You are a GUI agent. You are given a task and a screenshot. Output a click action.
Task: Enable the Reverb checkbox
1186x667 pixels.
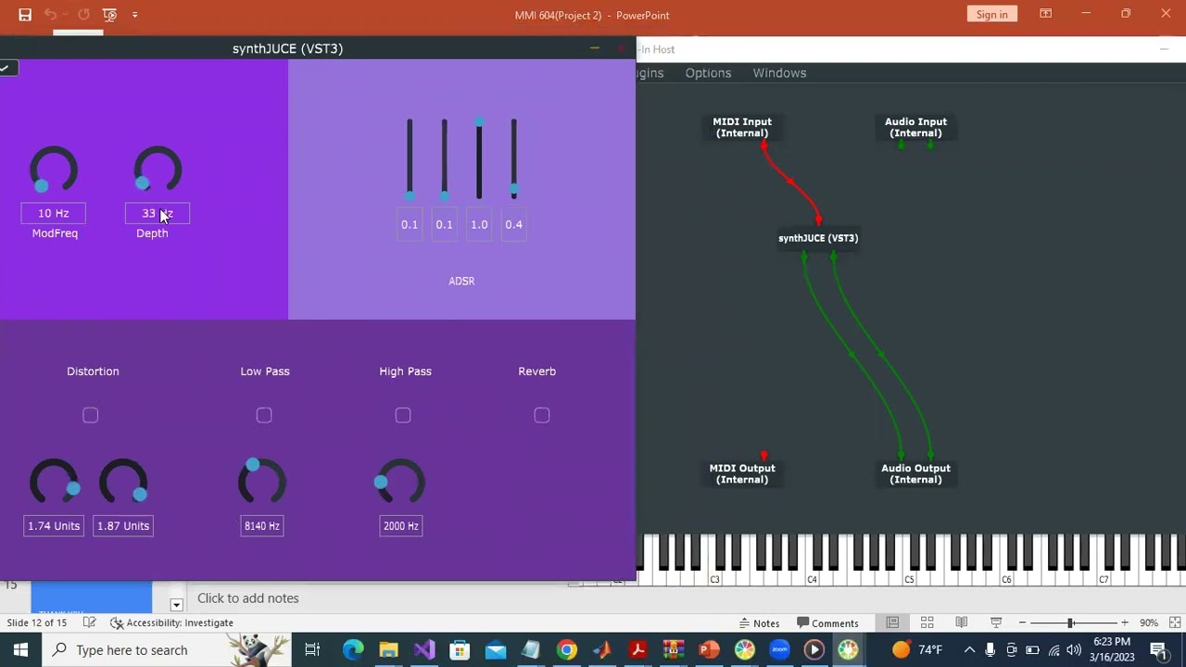coord(542,415)
